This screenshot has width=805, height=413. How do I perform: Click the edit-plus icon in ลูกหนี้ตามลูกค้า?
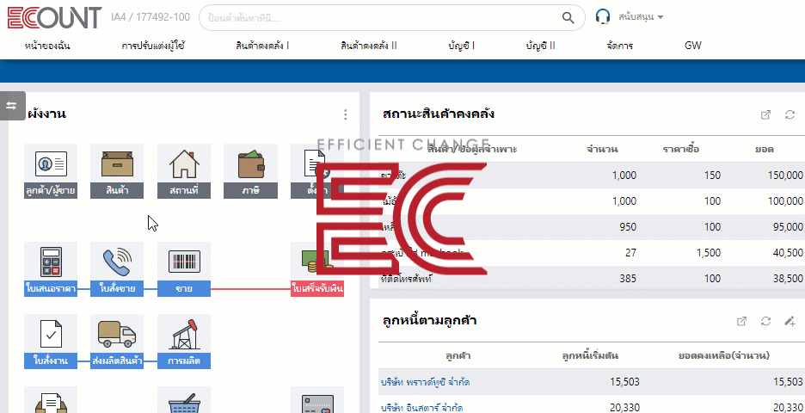[x=790, y=322]
